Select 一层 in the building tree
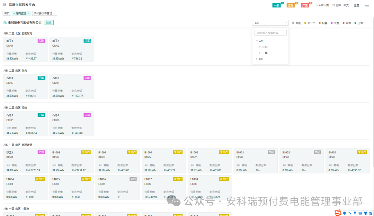The height and width of the screenshot is (216, 374). click(x=265, y=53)
